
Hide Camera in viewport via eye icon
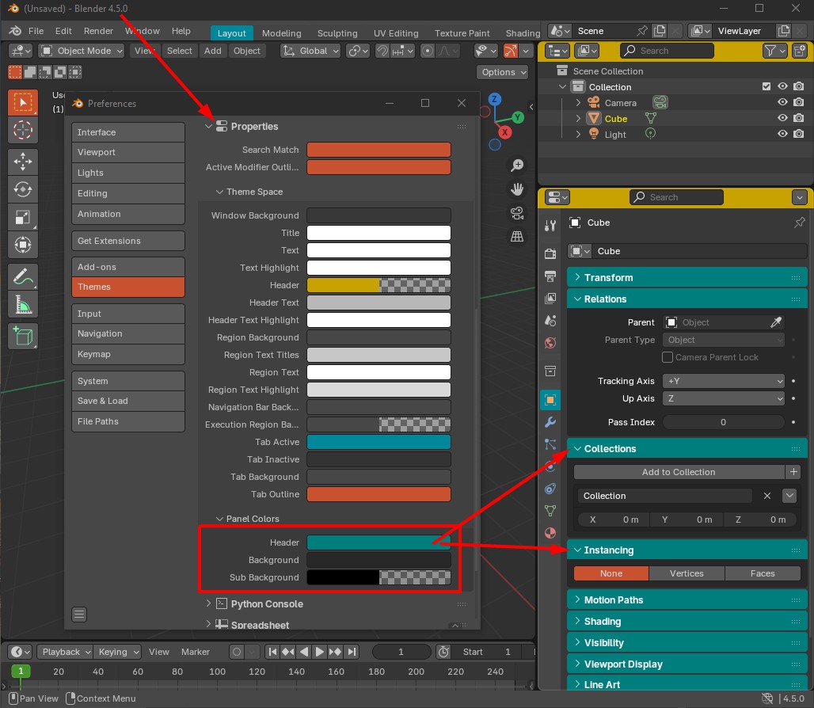pos(782,102)
